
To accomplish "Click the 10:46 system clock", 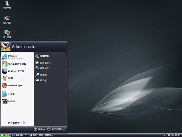I will coord(177,135).
